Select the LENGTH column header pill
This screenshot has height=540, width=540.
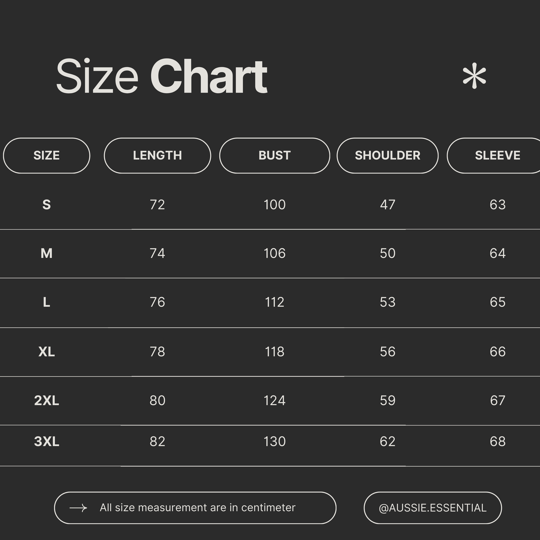click(x=157, y=156)
